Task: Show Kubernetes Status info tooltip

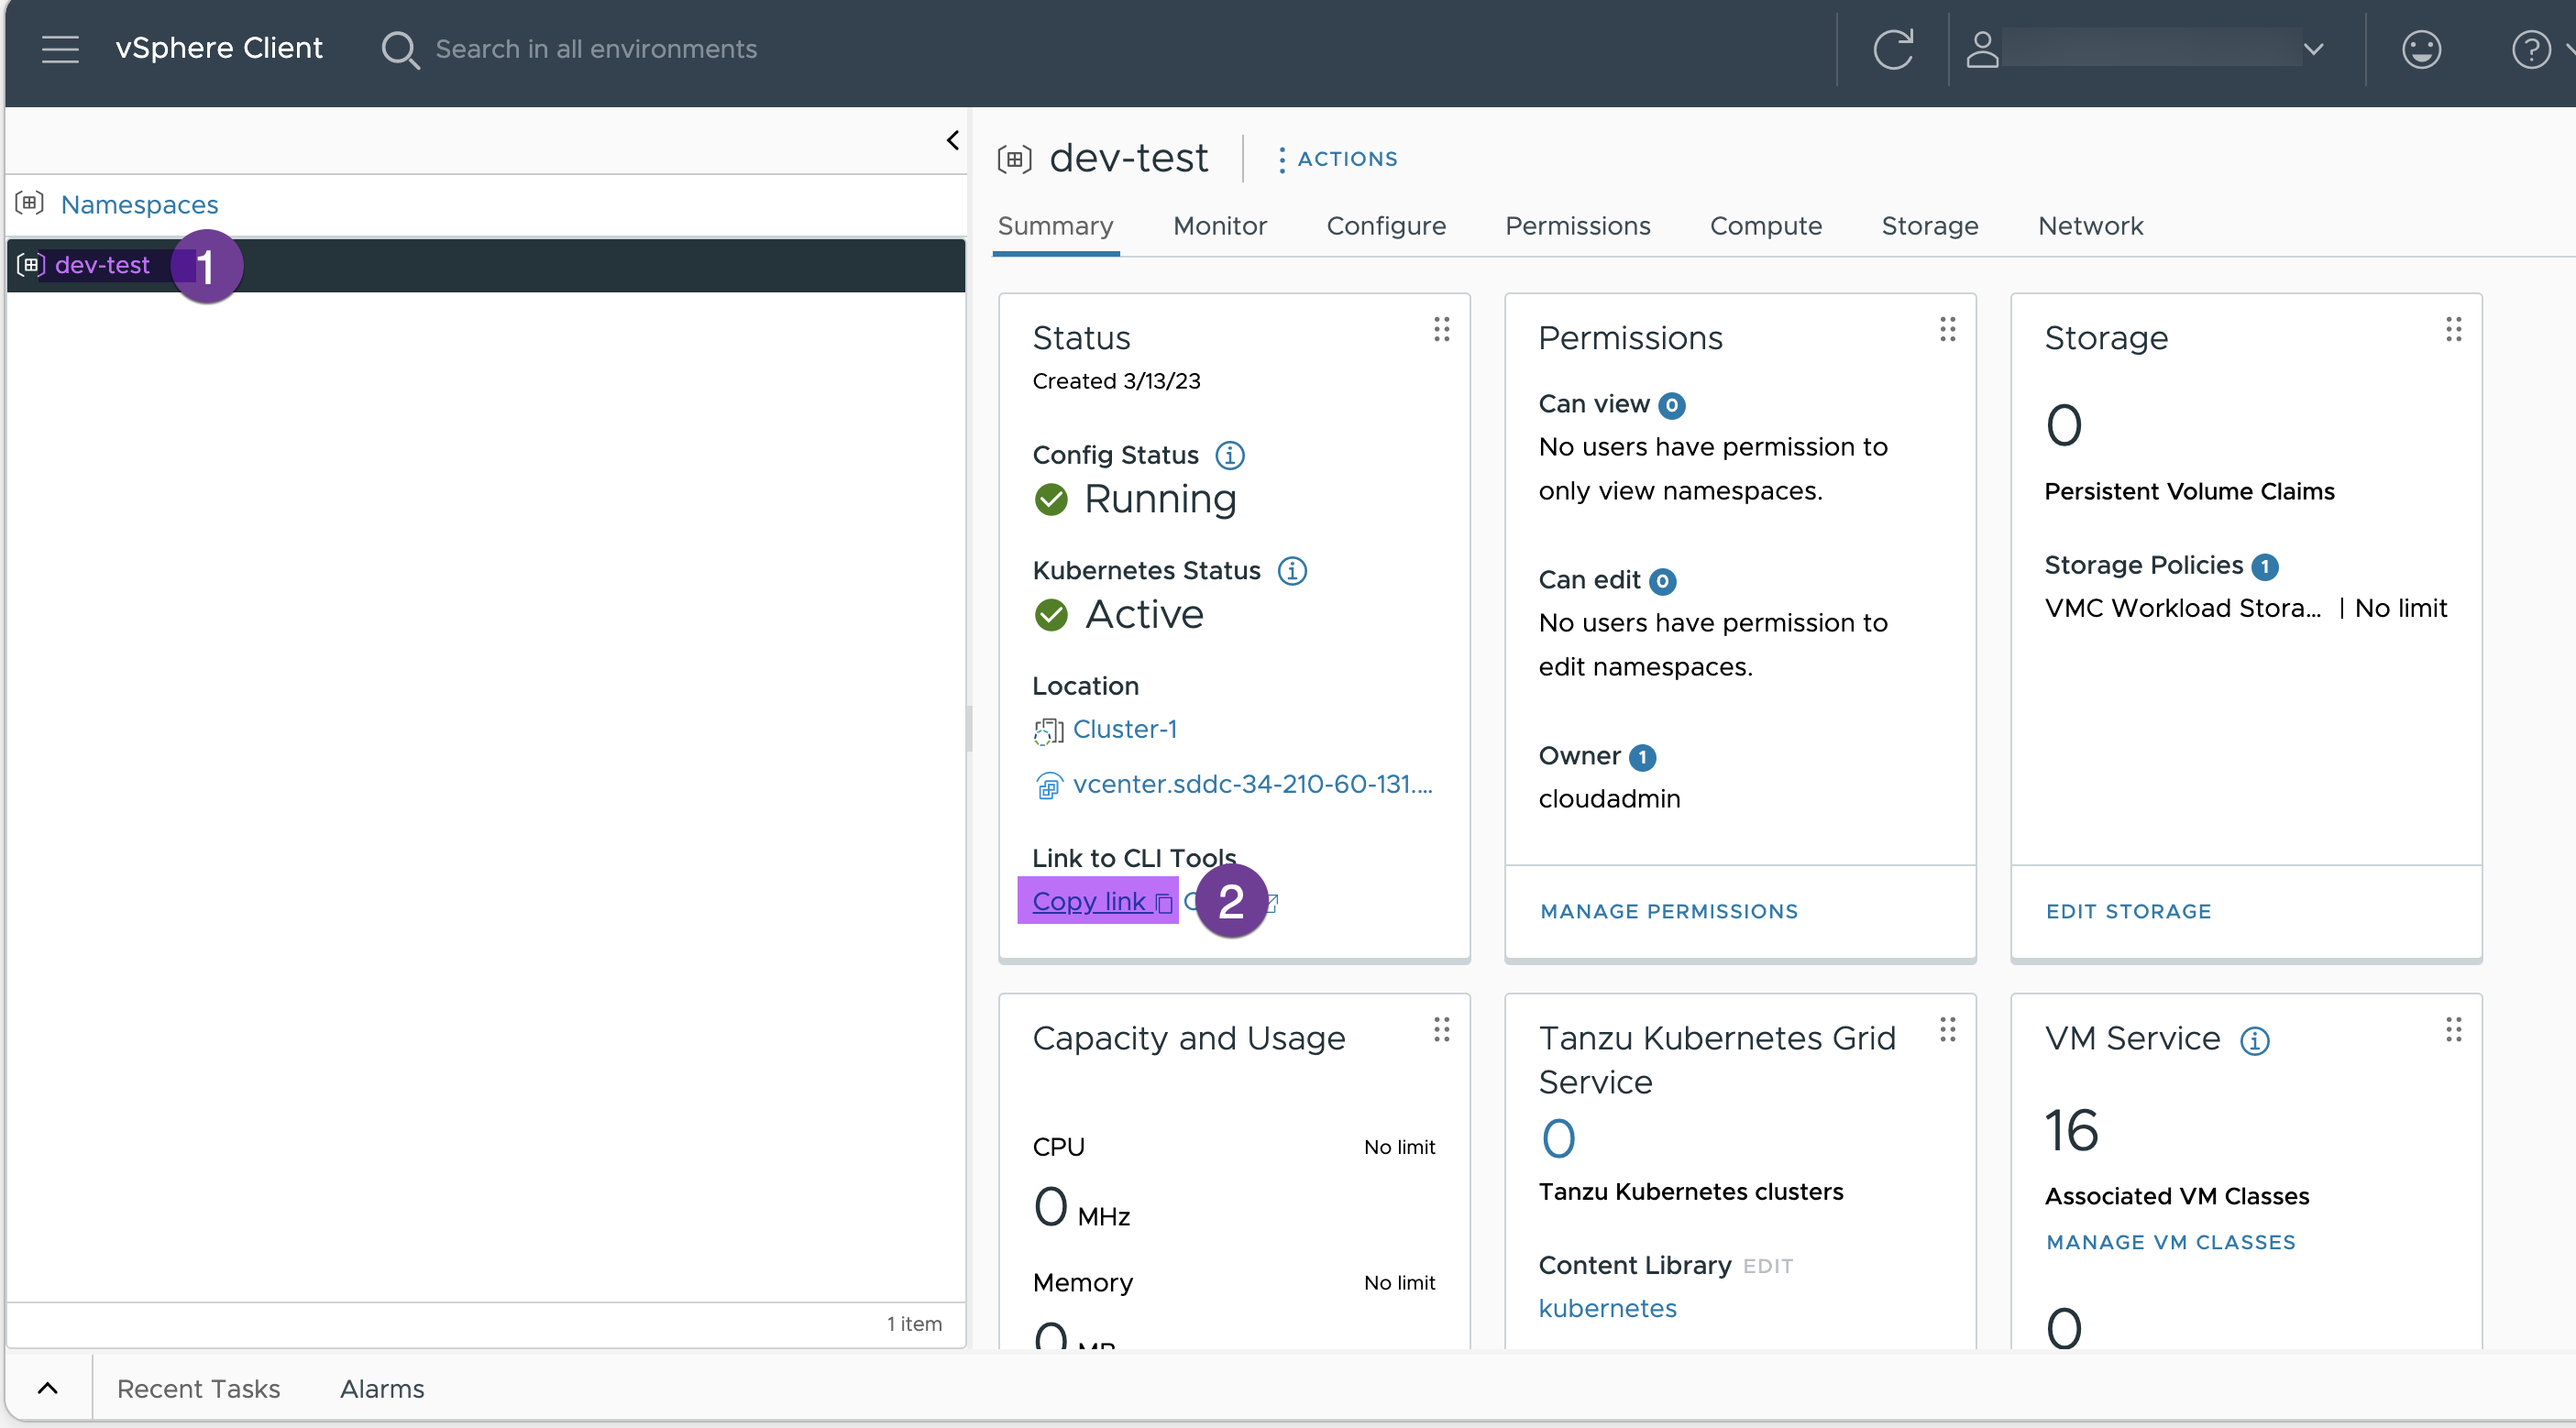Action: 1292,571
